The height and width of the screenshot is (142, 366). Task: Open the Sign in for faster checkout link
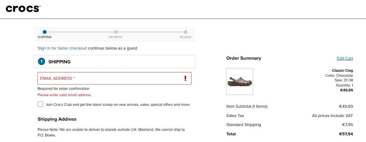tap(62, 48)
